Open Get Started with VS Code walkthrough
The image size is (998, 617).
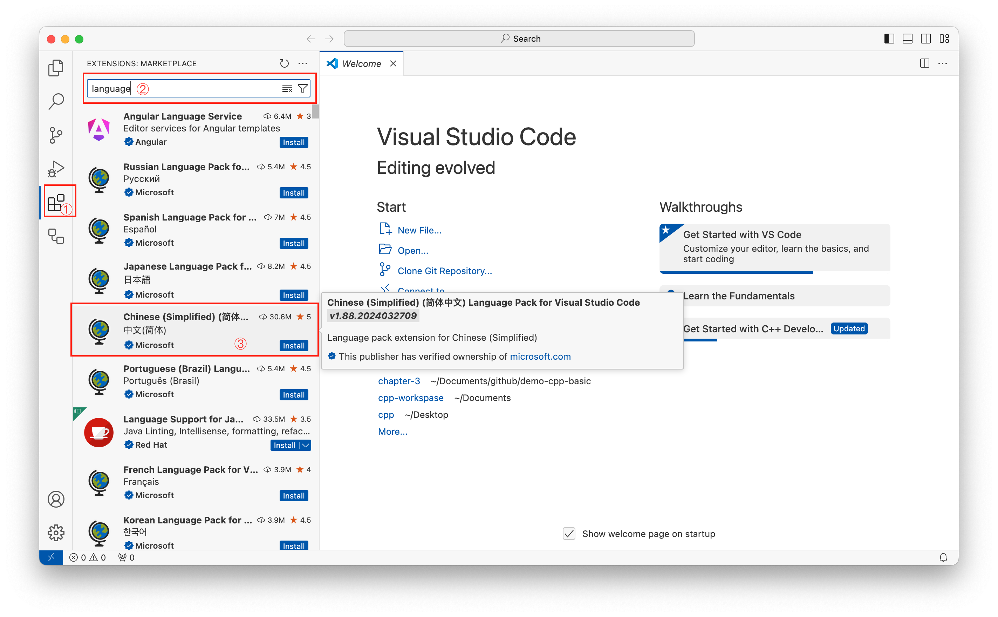[x=774, y=248]
